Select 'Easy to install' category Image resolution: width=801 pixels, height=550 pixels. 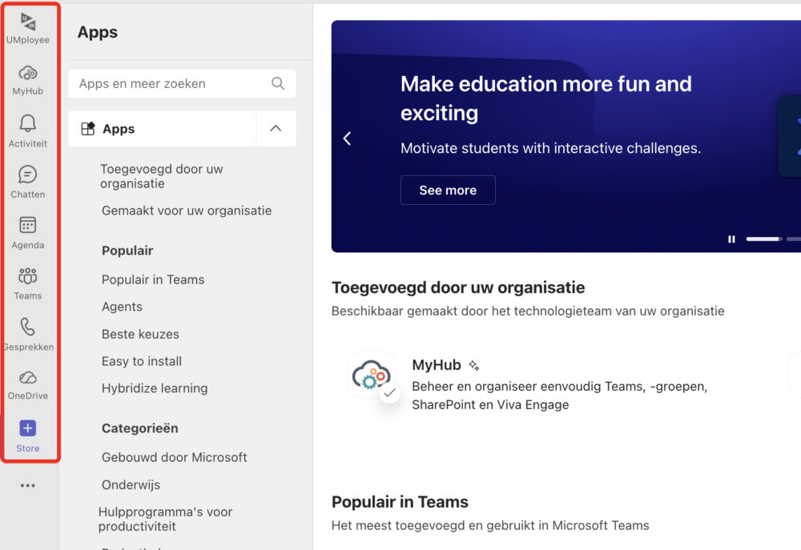[142, 361]
